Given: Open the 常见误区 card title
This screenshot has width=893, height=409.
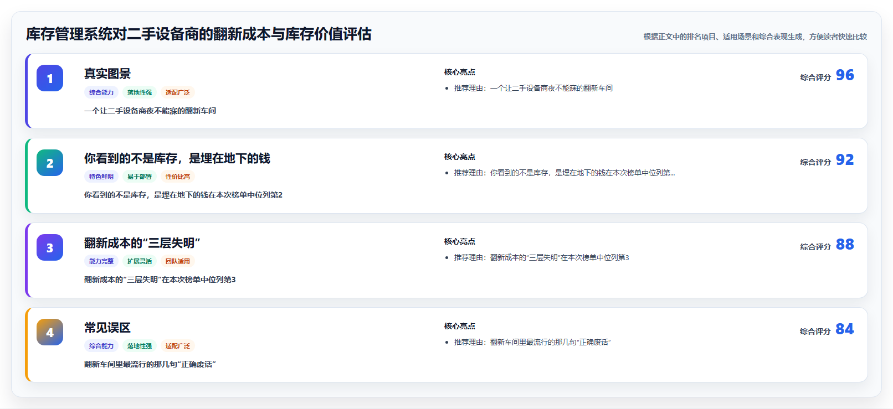Looking at the screenshot, I should coord(107,328).
